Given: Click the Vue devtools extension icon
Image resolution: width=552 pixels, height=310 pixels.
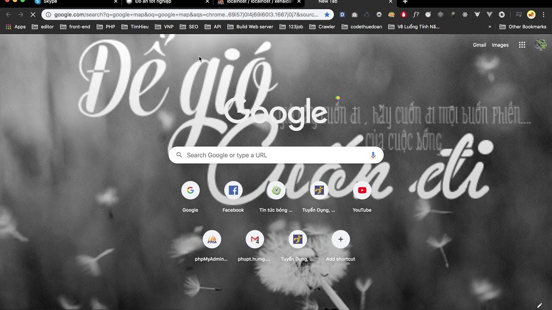Looking at the screenshot, I should pos(477,15).
